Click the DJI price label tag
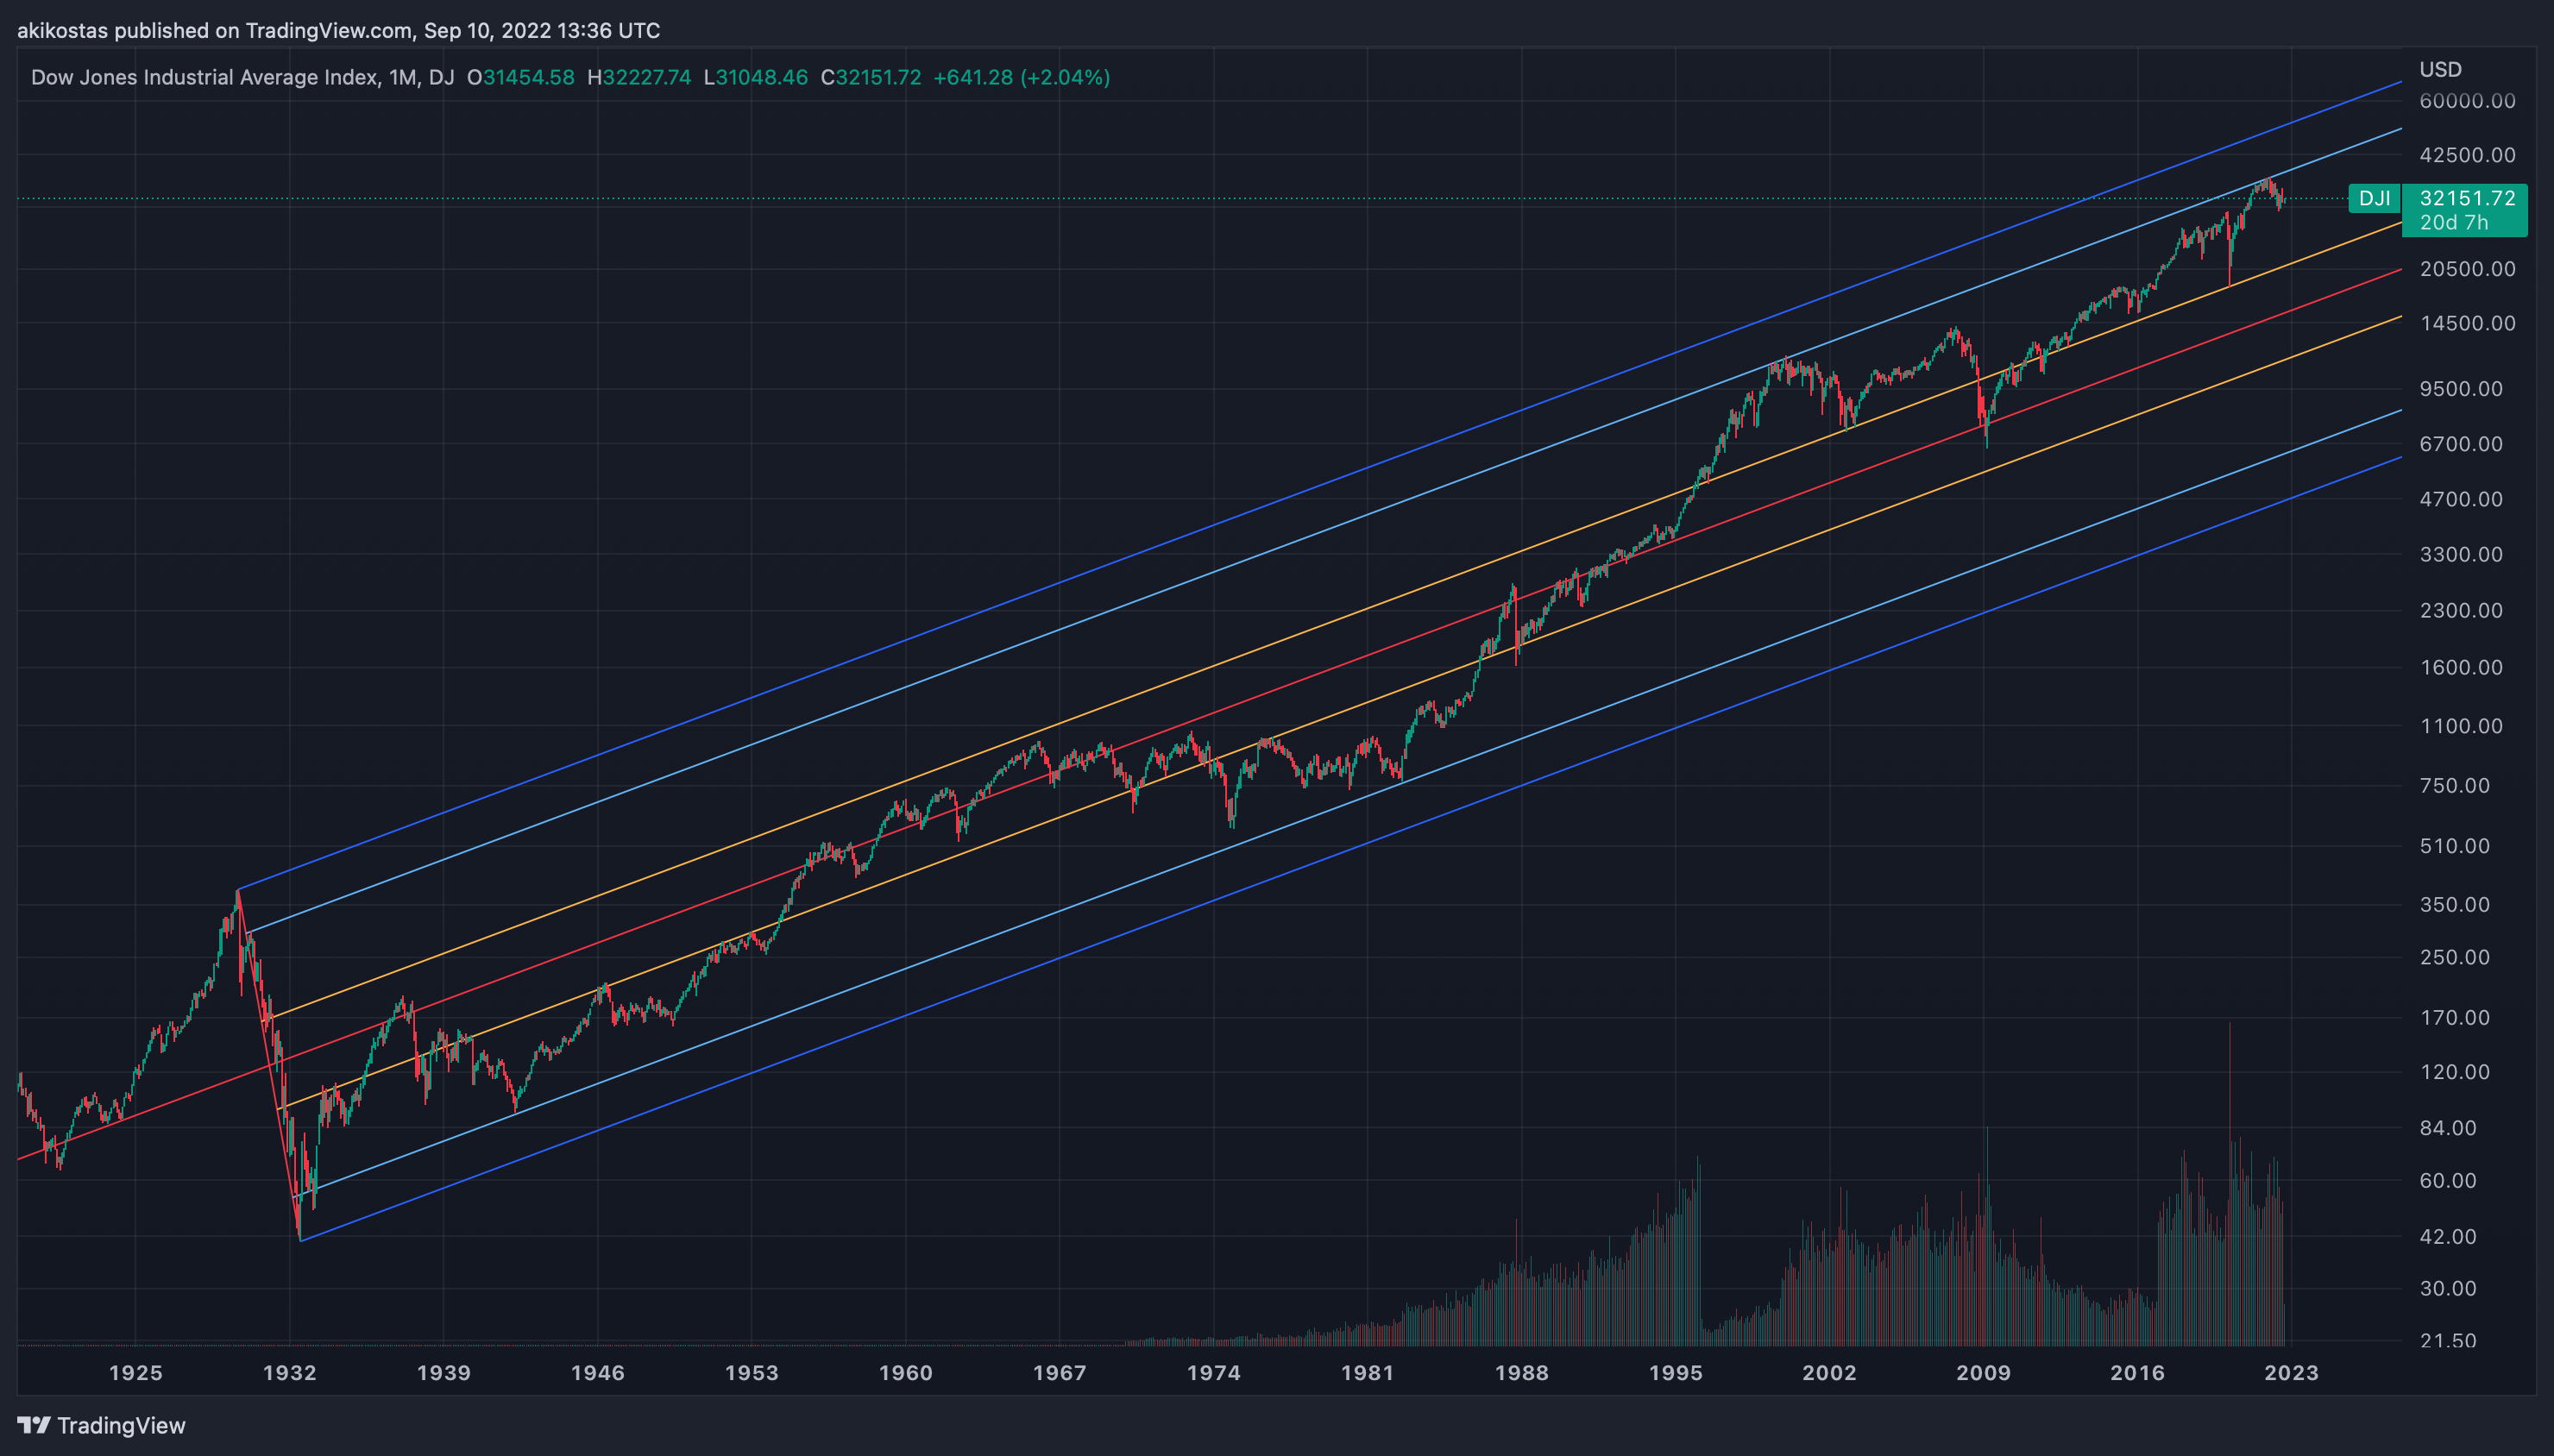2554x1456 pixels. pyautogui.click(x=2375, y=198)
